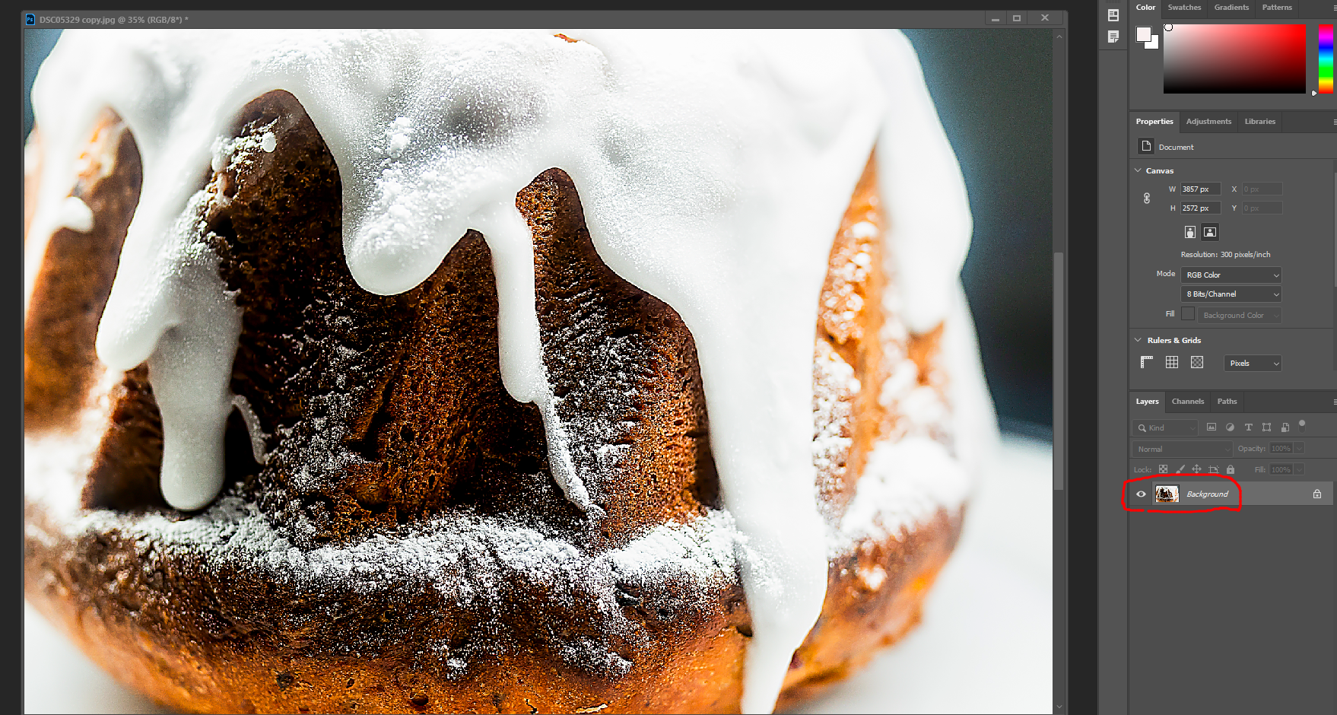Collapse the Rulers & Grids section

point(1138,340)
